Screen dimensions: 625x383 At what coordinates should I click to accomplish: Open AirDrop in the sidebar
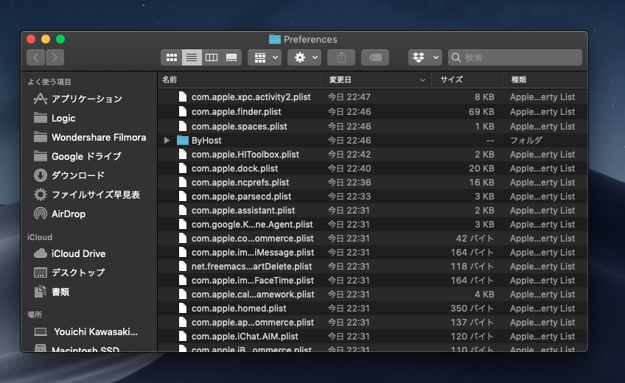coord(68,214)
